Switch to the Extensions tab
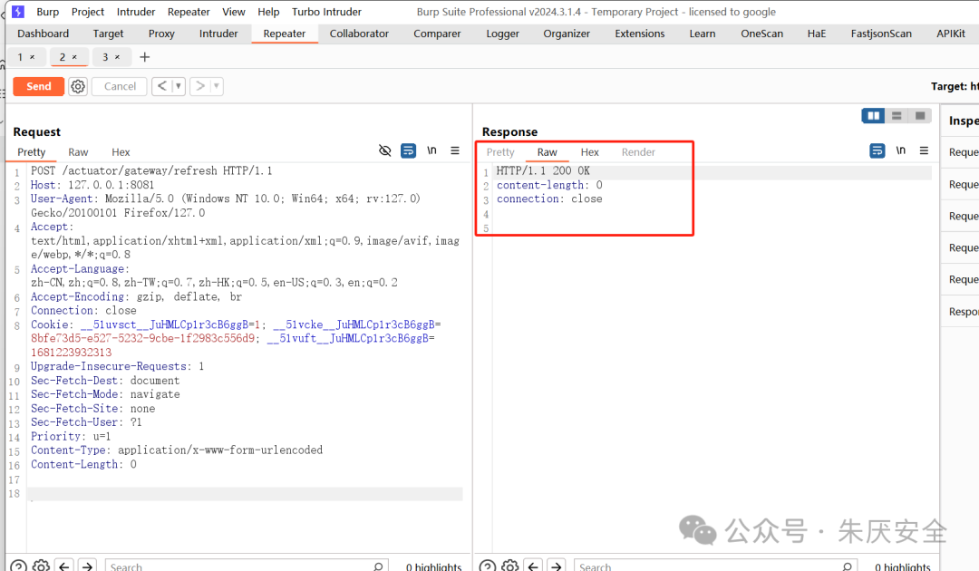The height and width of the screenshot is (571, 979). 639,34
